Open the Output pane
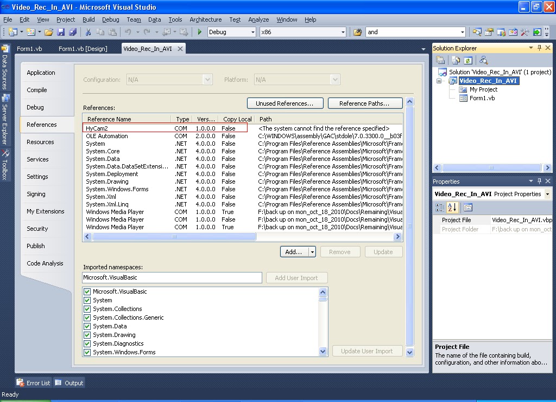The height and width of the screenshot is (402, 556). click(x=69, y=383)
